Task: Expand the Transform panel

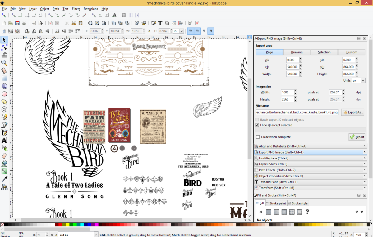Action: 311,188
